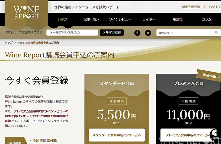Click the スタンダード会員申込みフォームへ button
The height and width of the screenshot is (144, 221).
pyautogui.click(x=116, y=135)
